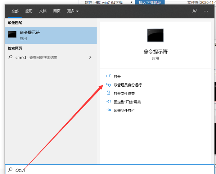Open the ellipsis more options menu

206,11
